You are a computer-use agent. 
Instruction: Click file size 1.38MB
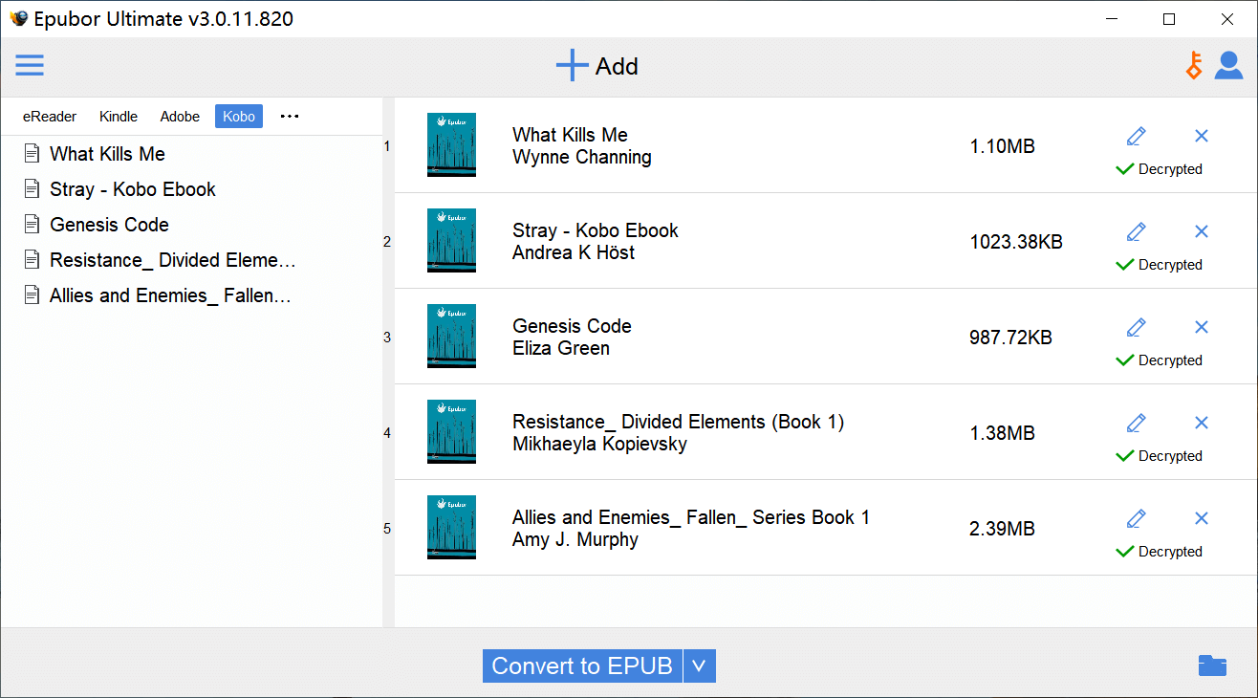coord(1003,433)
